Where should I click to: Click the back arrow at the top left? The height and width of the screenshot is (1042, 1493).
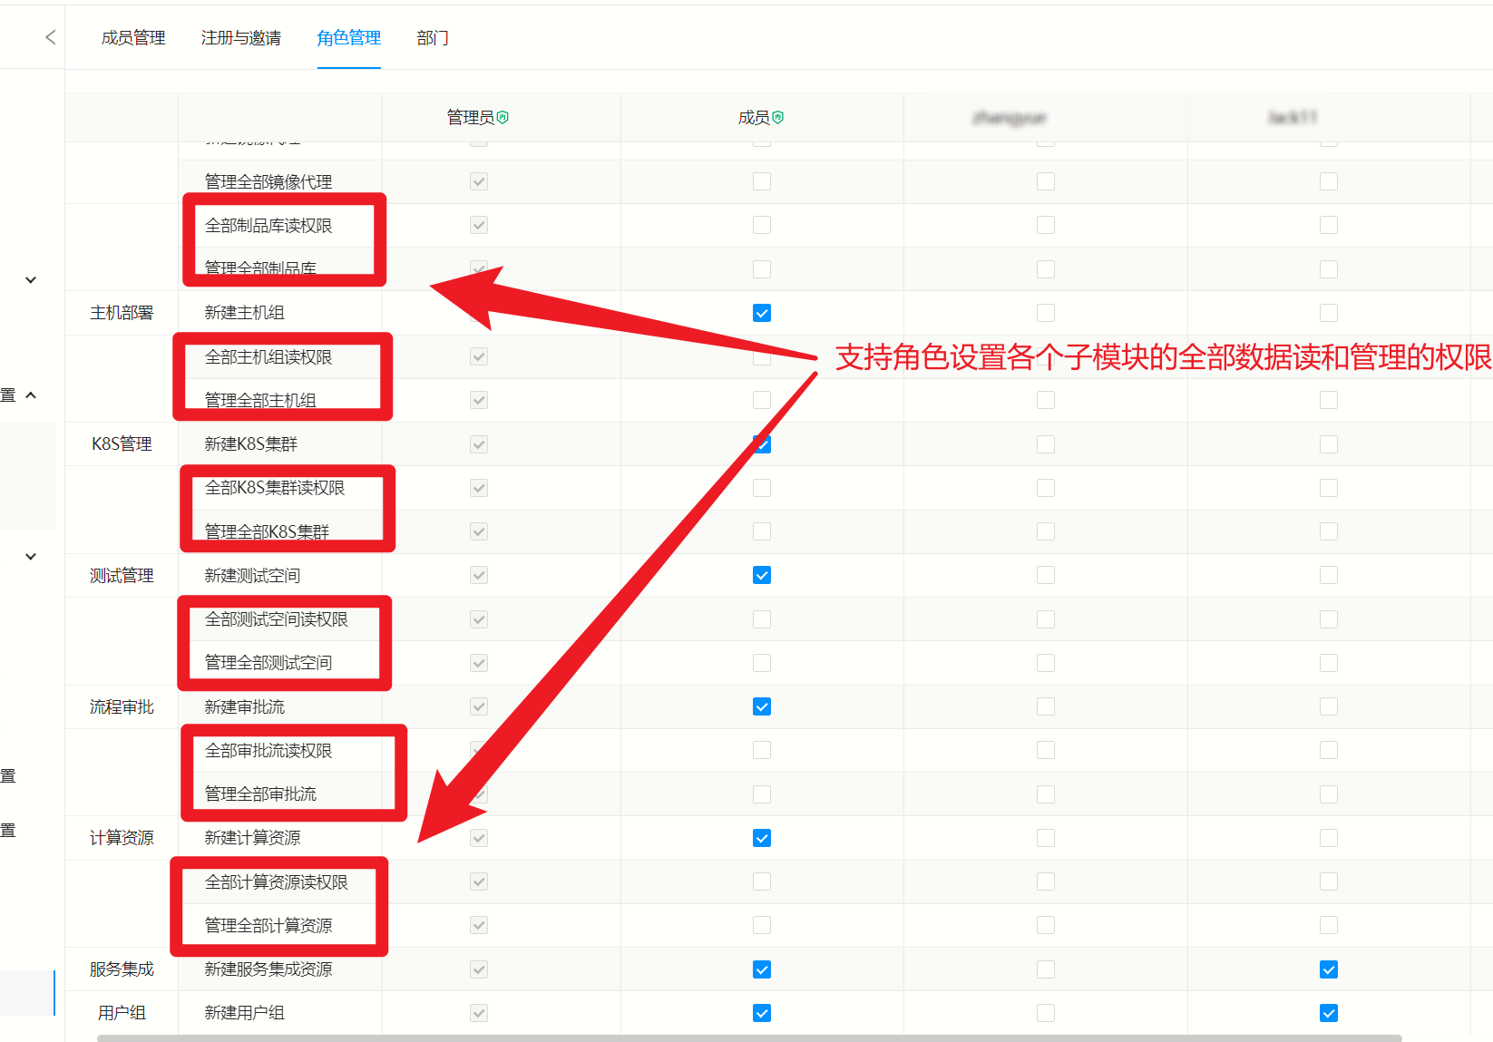pyautogui.click(x=50, y=37)
